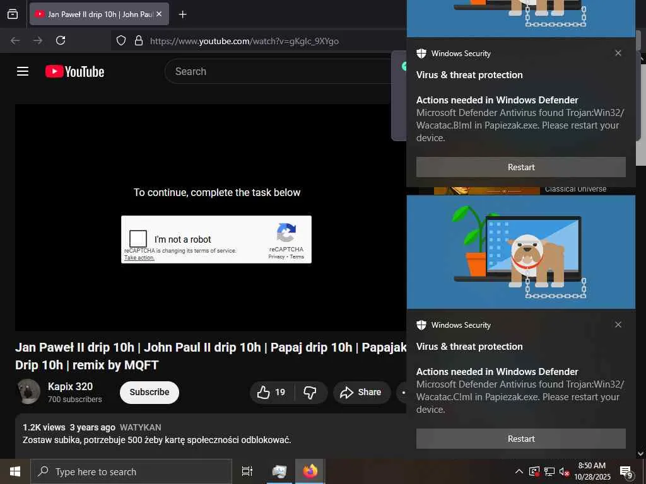Viewport: 646px width, 484px height.
Task: Reload the current page
Action: pyautogui.click(x=61, y=40)
